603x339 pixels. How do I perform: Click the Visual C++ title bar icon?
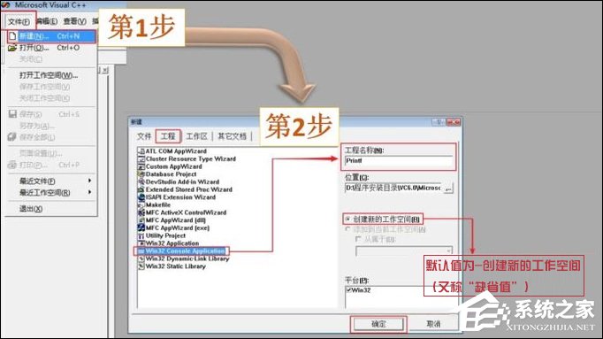coord(5,5)
